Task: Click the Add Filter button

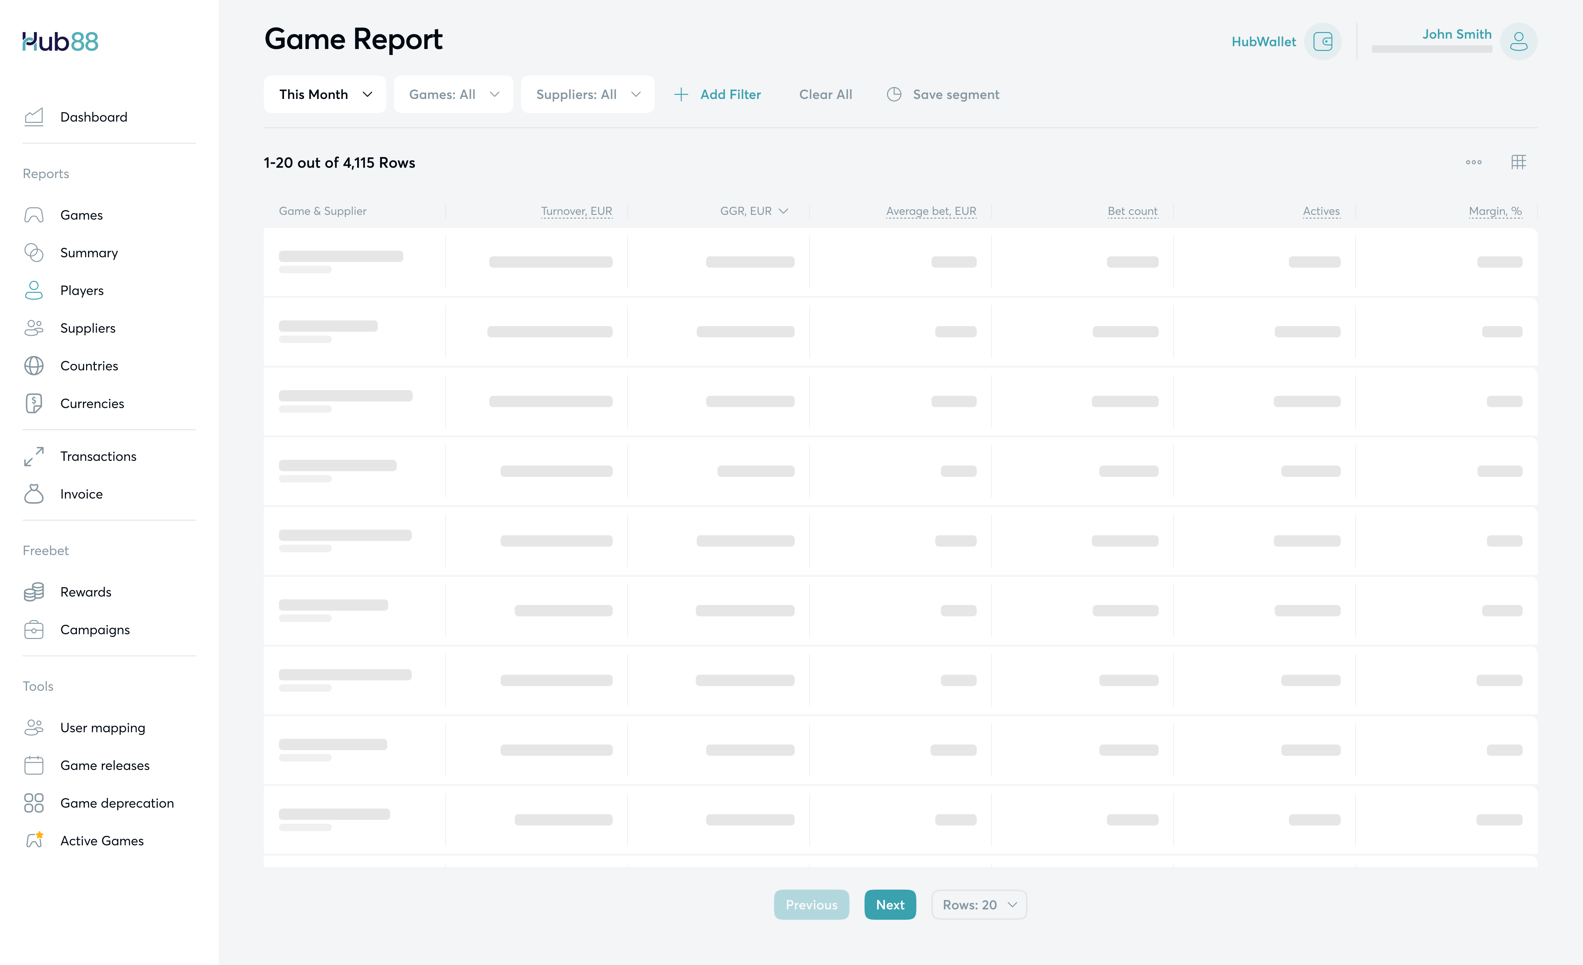Action: click(718, 95)
